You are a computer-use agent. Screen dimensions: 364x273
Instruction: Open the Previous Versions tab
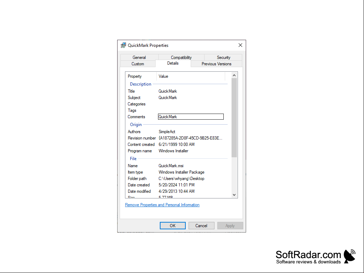pyautogui.click(x=216, y=64)
